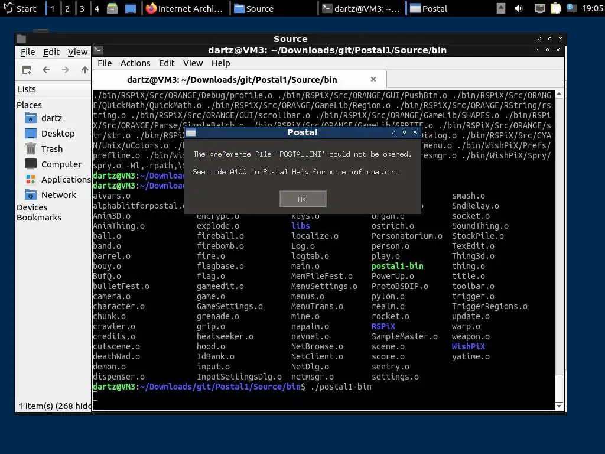Screen dimensions: 605x454
Task: Click the RSPiX directory name in terminal
Action: point(383,326)
